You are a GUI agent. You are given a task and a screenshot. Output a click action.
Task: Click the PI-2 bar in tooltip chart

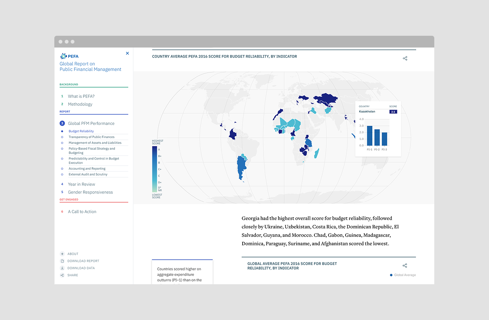click(x=377, y=137)
